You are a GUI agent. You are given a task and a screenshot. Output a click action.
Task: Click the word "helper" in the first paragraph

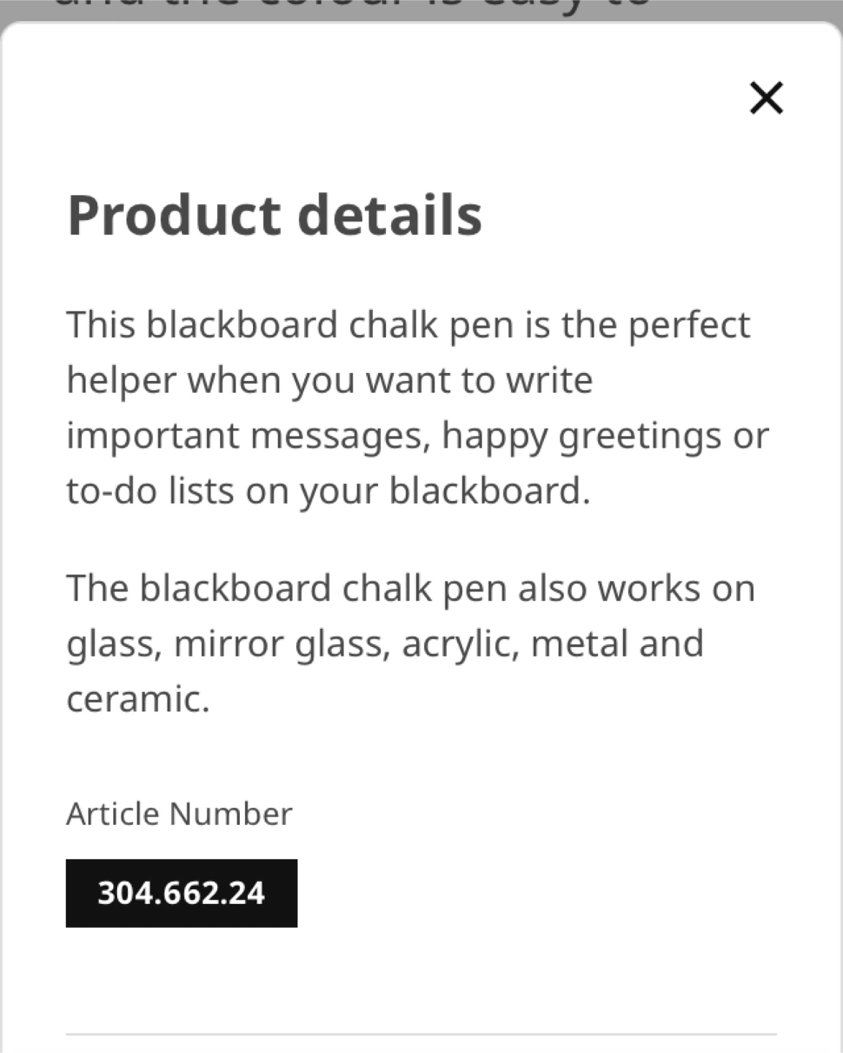[x=121, y=380]
